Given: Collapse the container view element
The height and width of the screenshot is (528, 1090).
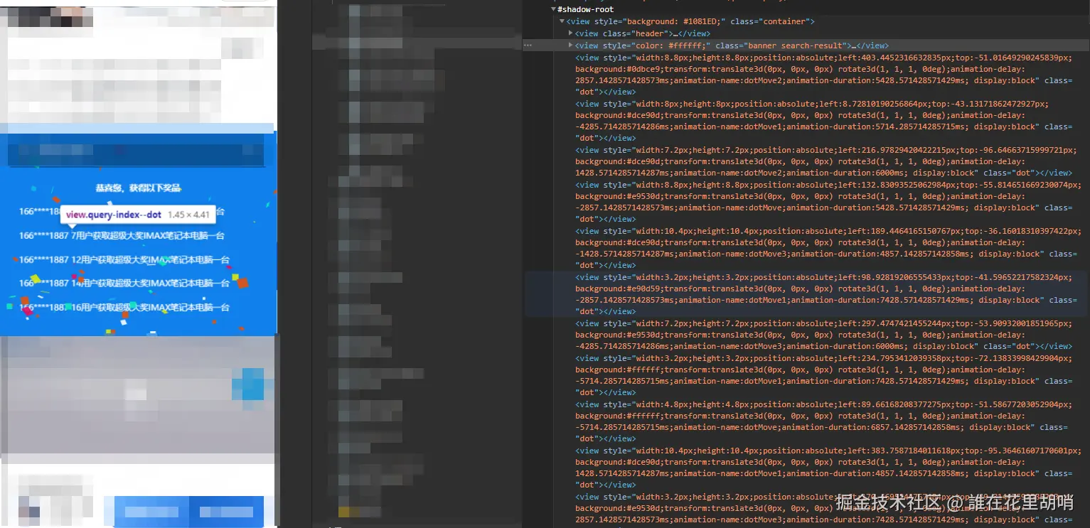Looking at the screenshot, I should 562,21.
